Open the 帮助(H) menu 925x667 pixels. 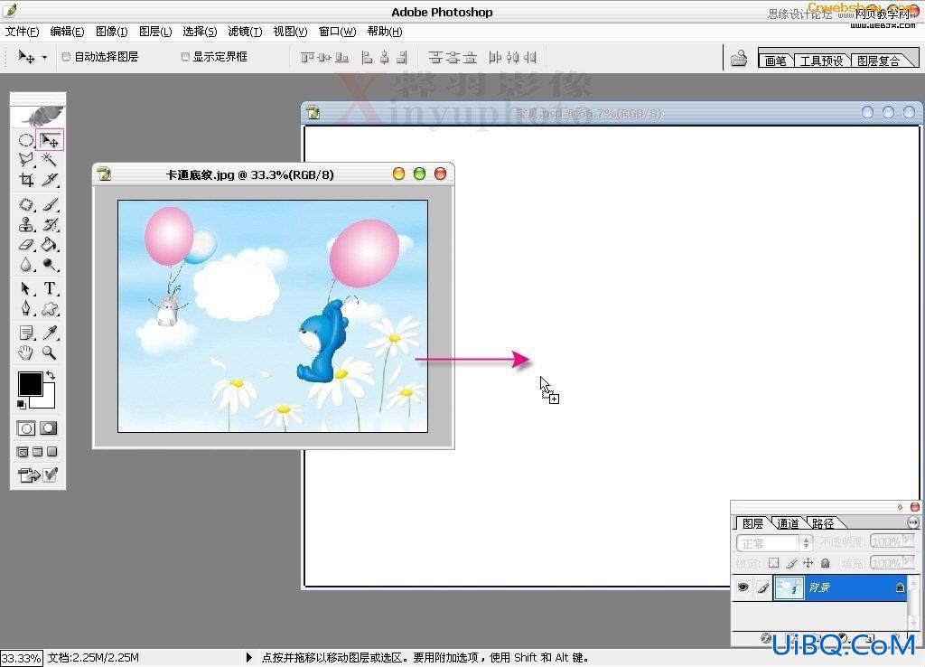pos(385,32)
